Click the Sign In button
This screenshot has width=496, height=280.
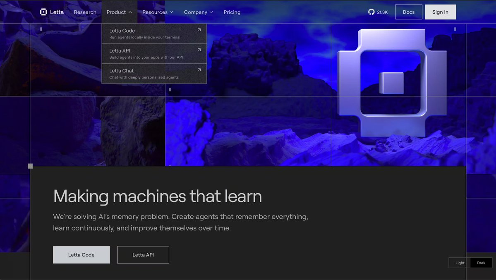(440, 12)
